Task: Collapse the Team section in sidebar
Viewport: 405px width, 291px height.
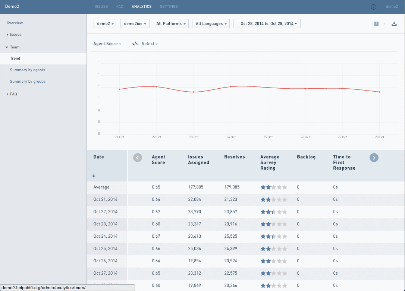Action: pyautogui.click(x=13, y=47)
